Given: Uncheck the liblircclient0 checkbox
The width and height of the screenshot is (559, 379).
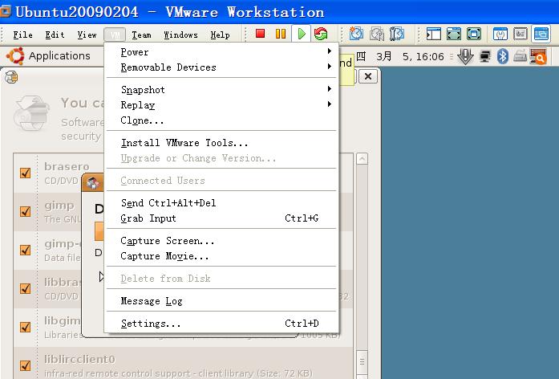Looking at the screenshot, I should click(x=26, y=365).
